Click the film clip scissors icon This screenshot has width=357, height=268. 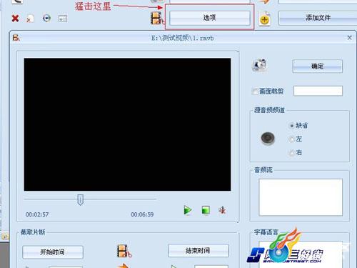point(124,251)
